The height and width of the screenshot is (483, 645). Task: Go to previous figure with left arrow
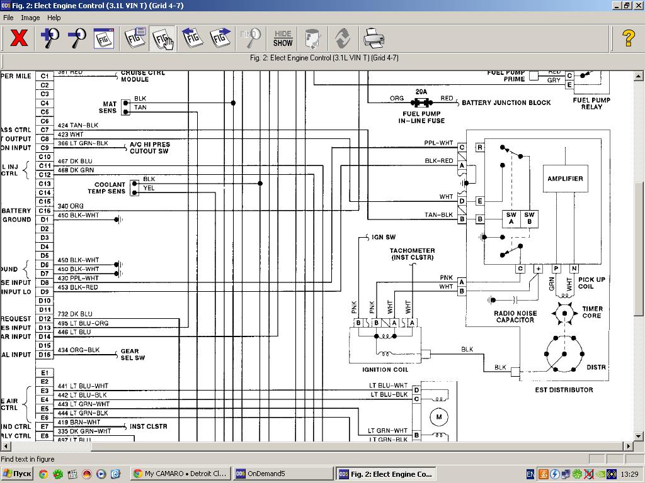click(x=192, y=38)
